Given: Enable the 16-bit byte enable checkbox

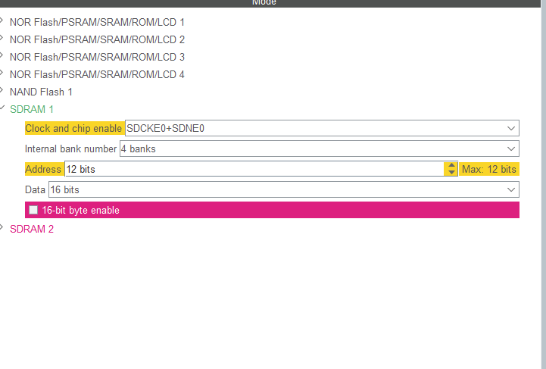Looking at the screenshot, I should (x=33, y=210).
